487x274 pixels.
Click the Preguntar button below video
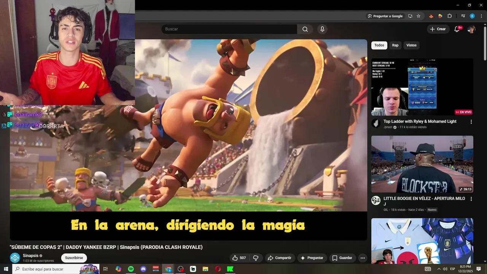(312, 258)
